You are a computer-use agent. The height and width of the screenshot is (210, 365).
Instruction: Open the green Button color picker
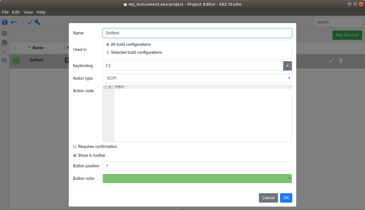coord(197,178)
